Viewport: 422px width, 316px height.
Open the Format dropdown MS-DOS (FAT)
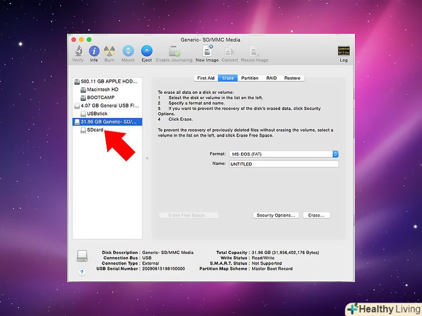pyautogui.click(x=283, y=154)
